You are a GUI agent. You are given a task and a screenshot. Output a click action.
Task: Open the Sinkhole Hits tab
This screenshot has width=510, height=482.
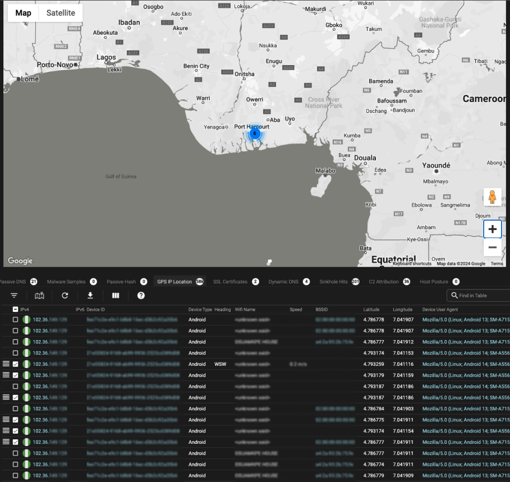[333, 282]
